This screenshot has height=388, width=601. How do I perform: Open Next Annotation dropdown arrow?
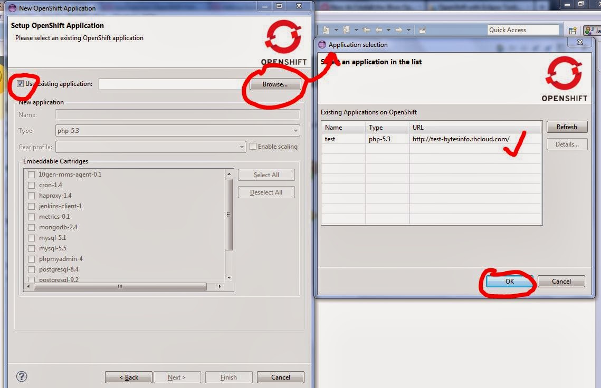tap(336, 30)
